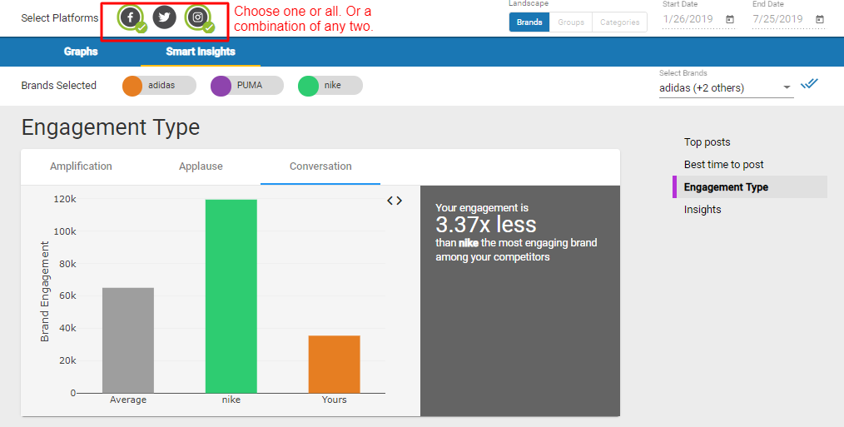The height and width of the screenshot is (427, 844).
Task: Open the Start Date calendar icon
Action: (730, 19)
